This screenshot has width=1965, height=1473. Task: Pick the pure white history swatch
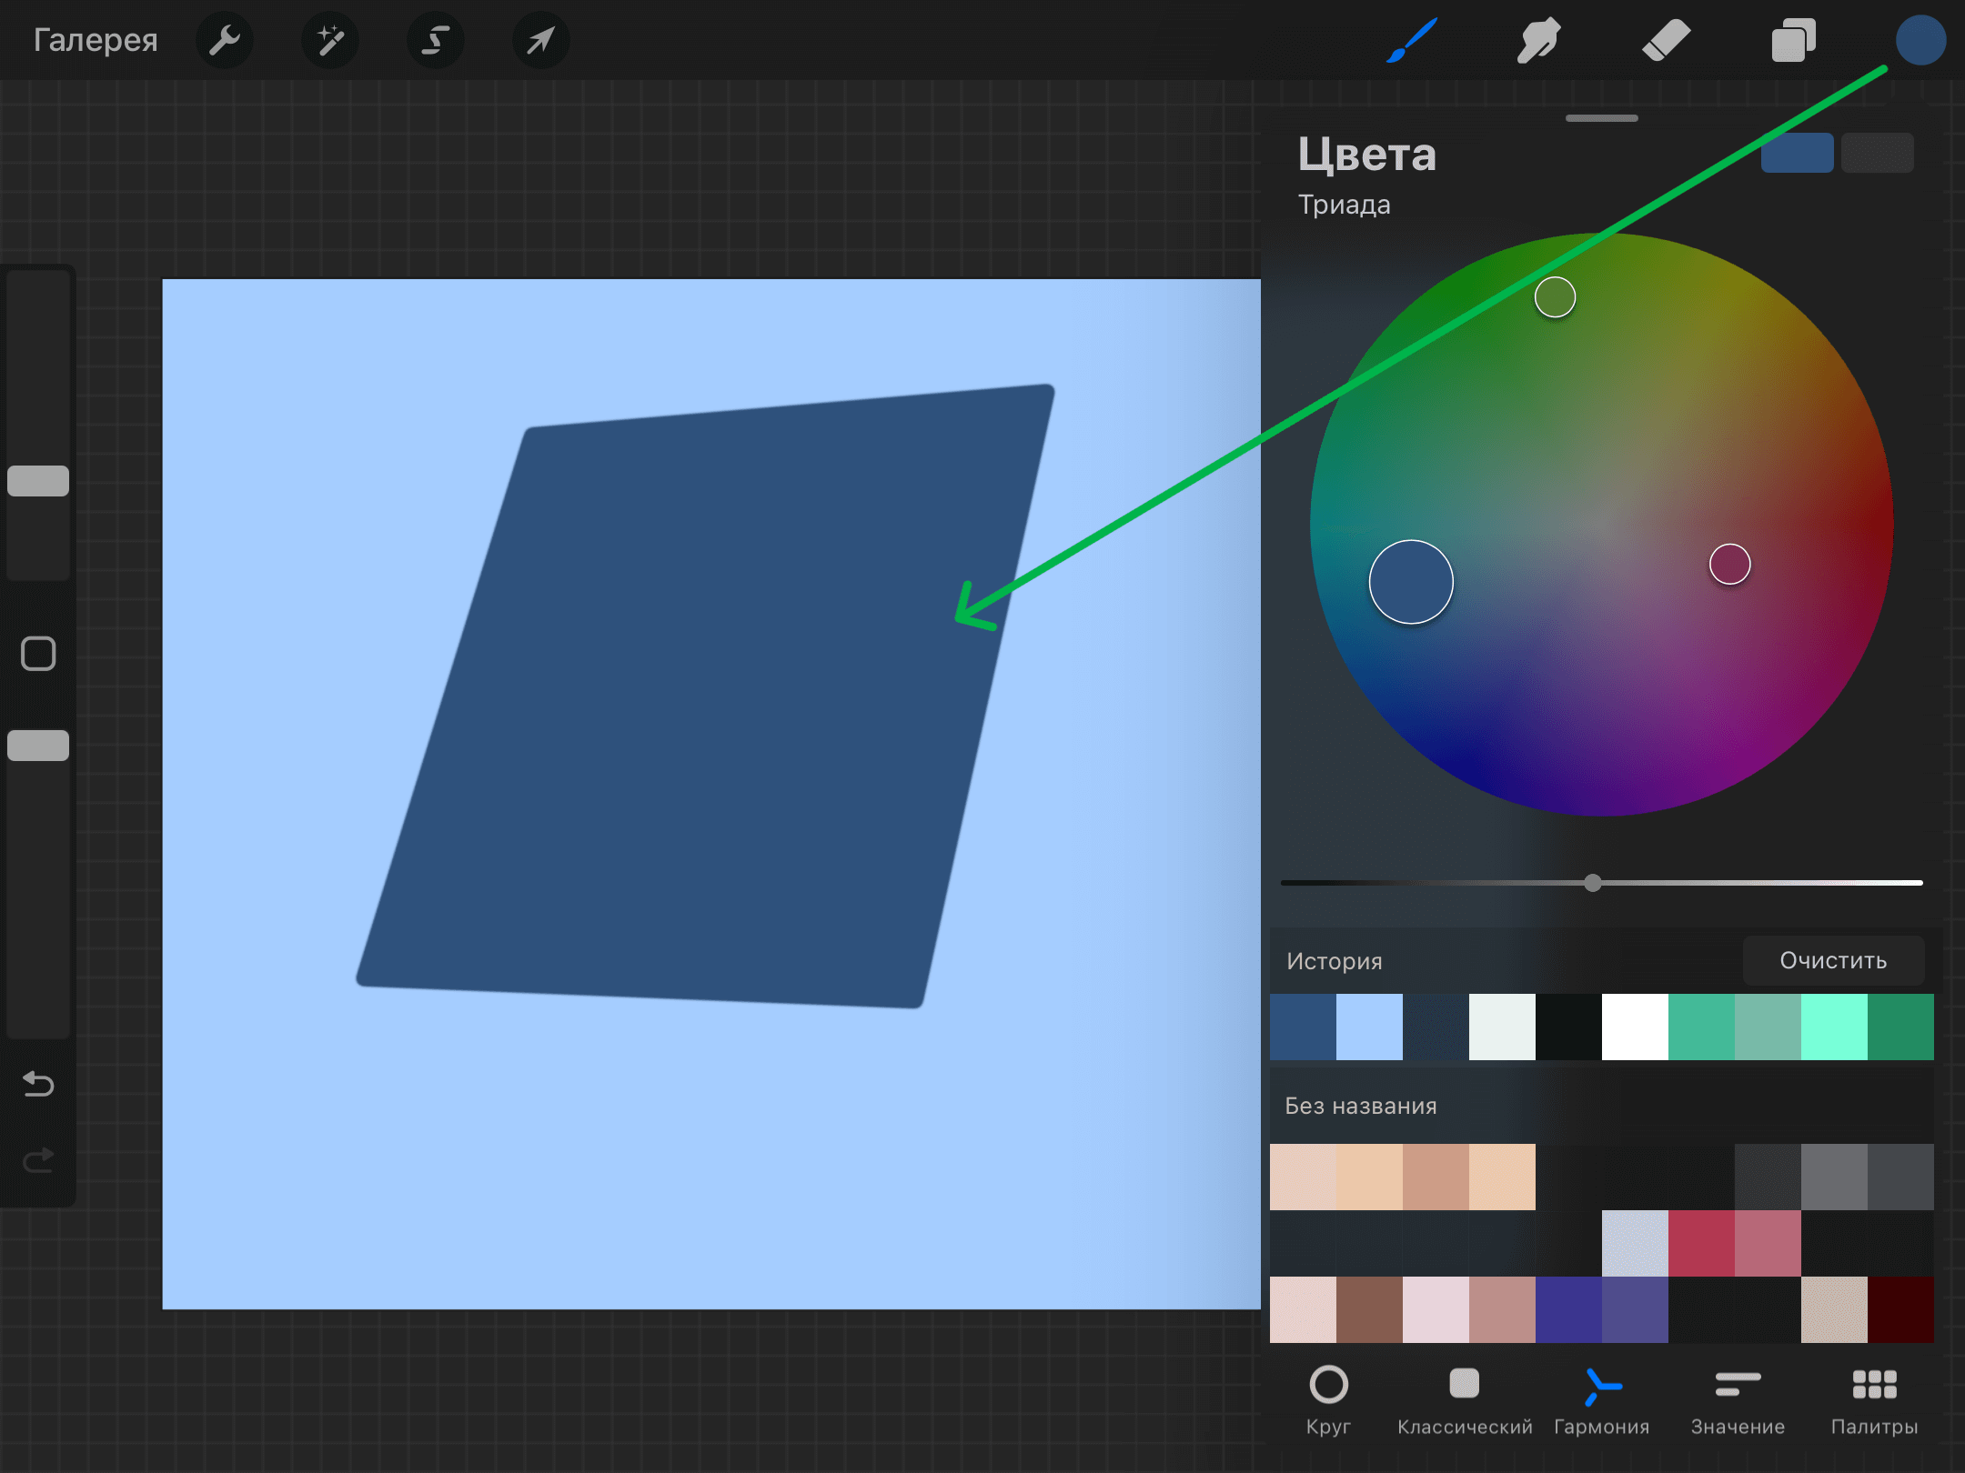click(x=1635, y=1027)
